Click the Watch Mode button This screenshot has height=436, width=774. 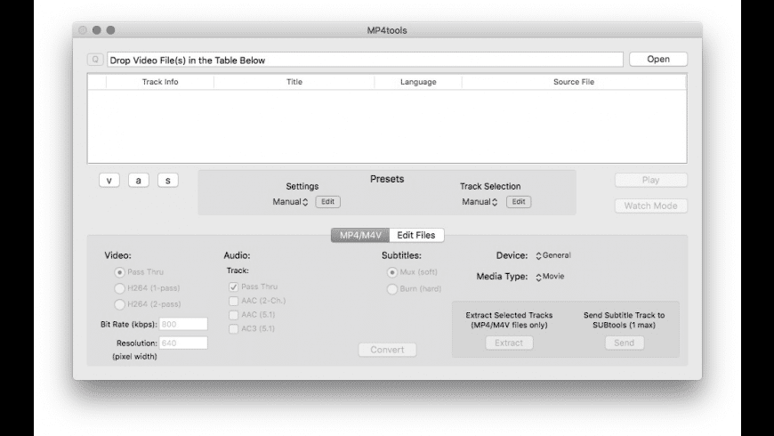coord(650,206)
